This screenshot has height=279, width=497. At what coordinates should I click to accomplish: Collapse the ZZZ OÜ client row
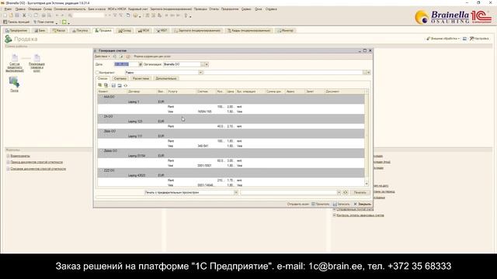click(x=101, y=170)
